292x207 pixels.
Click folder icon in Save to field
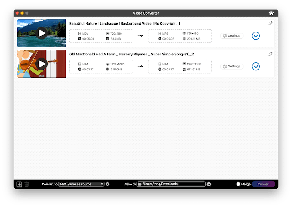pos(140,184)
